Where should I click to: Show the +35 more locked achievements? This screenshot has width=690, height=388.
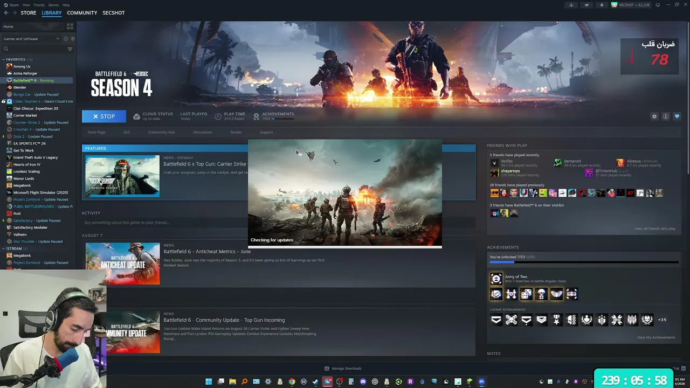[x=662, y=320]
